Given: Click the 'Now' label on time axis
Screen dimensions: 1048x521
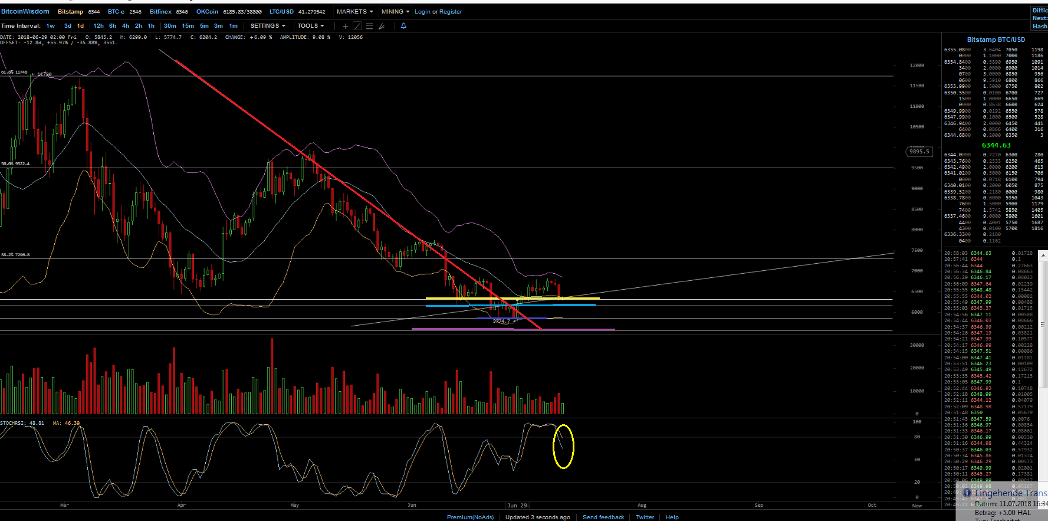Looking at the screenshot, I should (917, 506).
